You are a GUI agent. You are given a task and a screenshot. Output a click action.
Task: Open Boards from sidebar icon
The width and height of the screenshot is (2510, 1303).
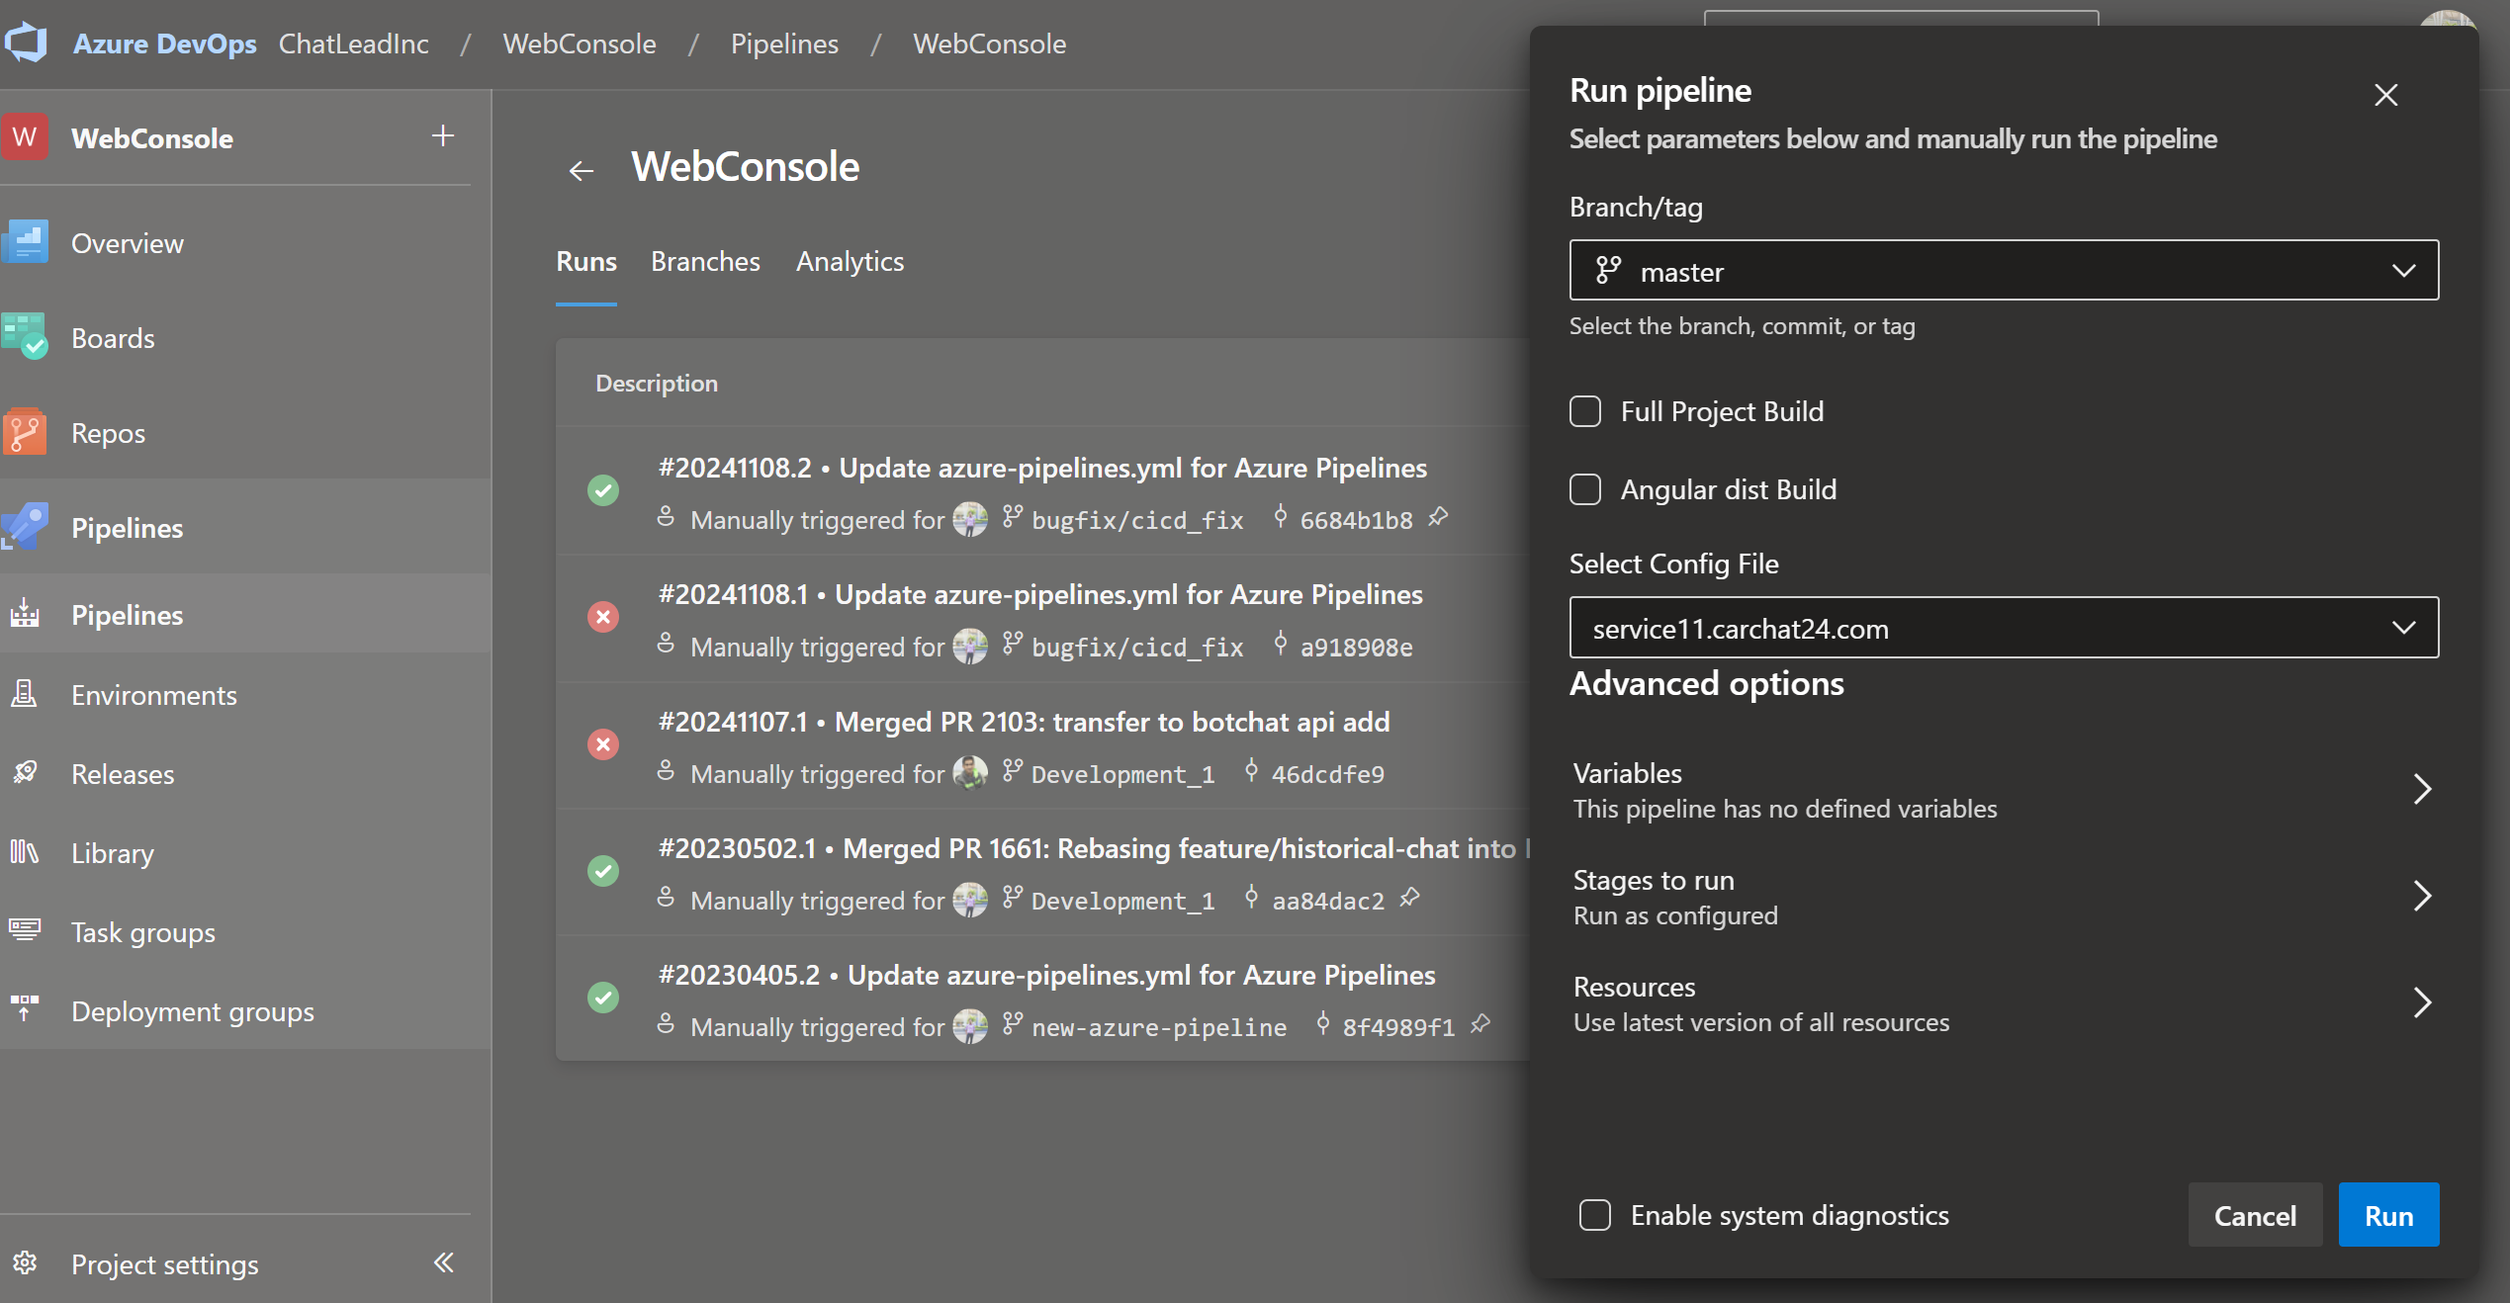coord(26,337)
